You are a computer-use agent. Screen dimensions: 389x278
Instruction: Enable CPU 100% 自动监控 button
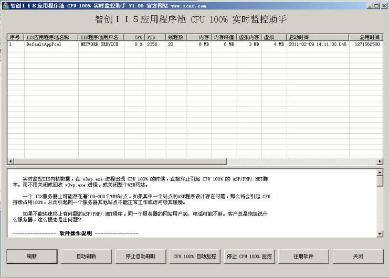(x=195, y=256)
